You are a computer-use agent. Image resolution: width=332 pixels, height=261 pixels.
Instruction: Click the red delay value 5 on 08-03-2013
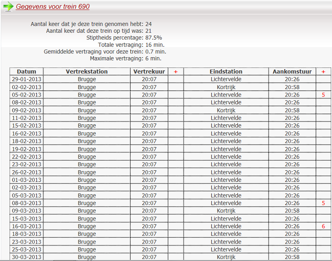pyautogui.click(x=323, y=203)
